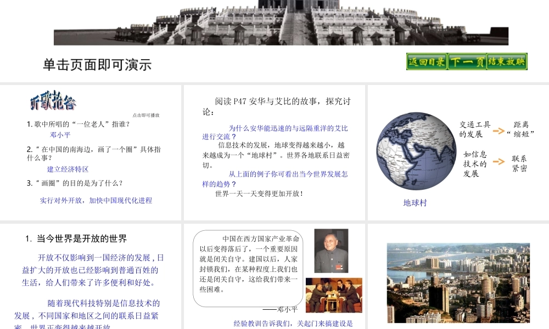Click the Deng Xiaoping portrait photo
The image size is (549, 329).
(x=331, y=251)
